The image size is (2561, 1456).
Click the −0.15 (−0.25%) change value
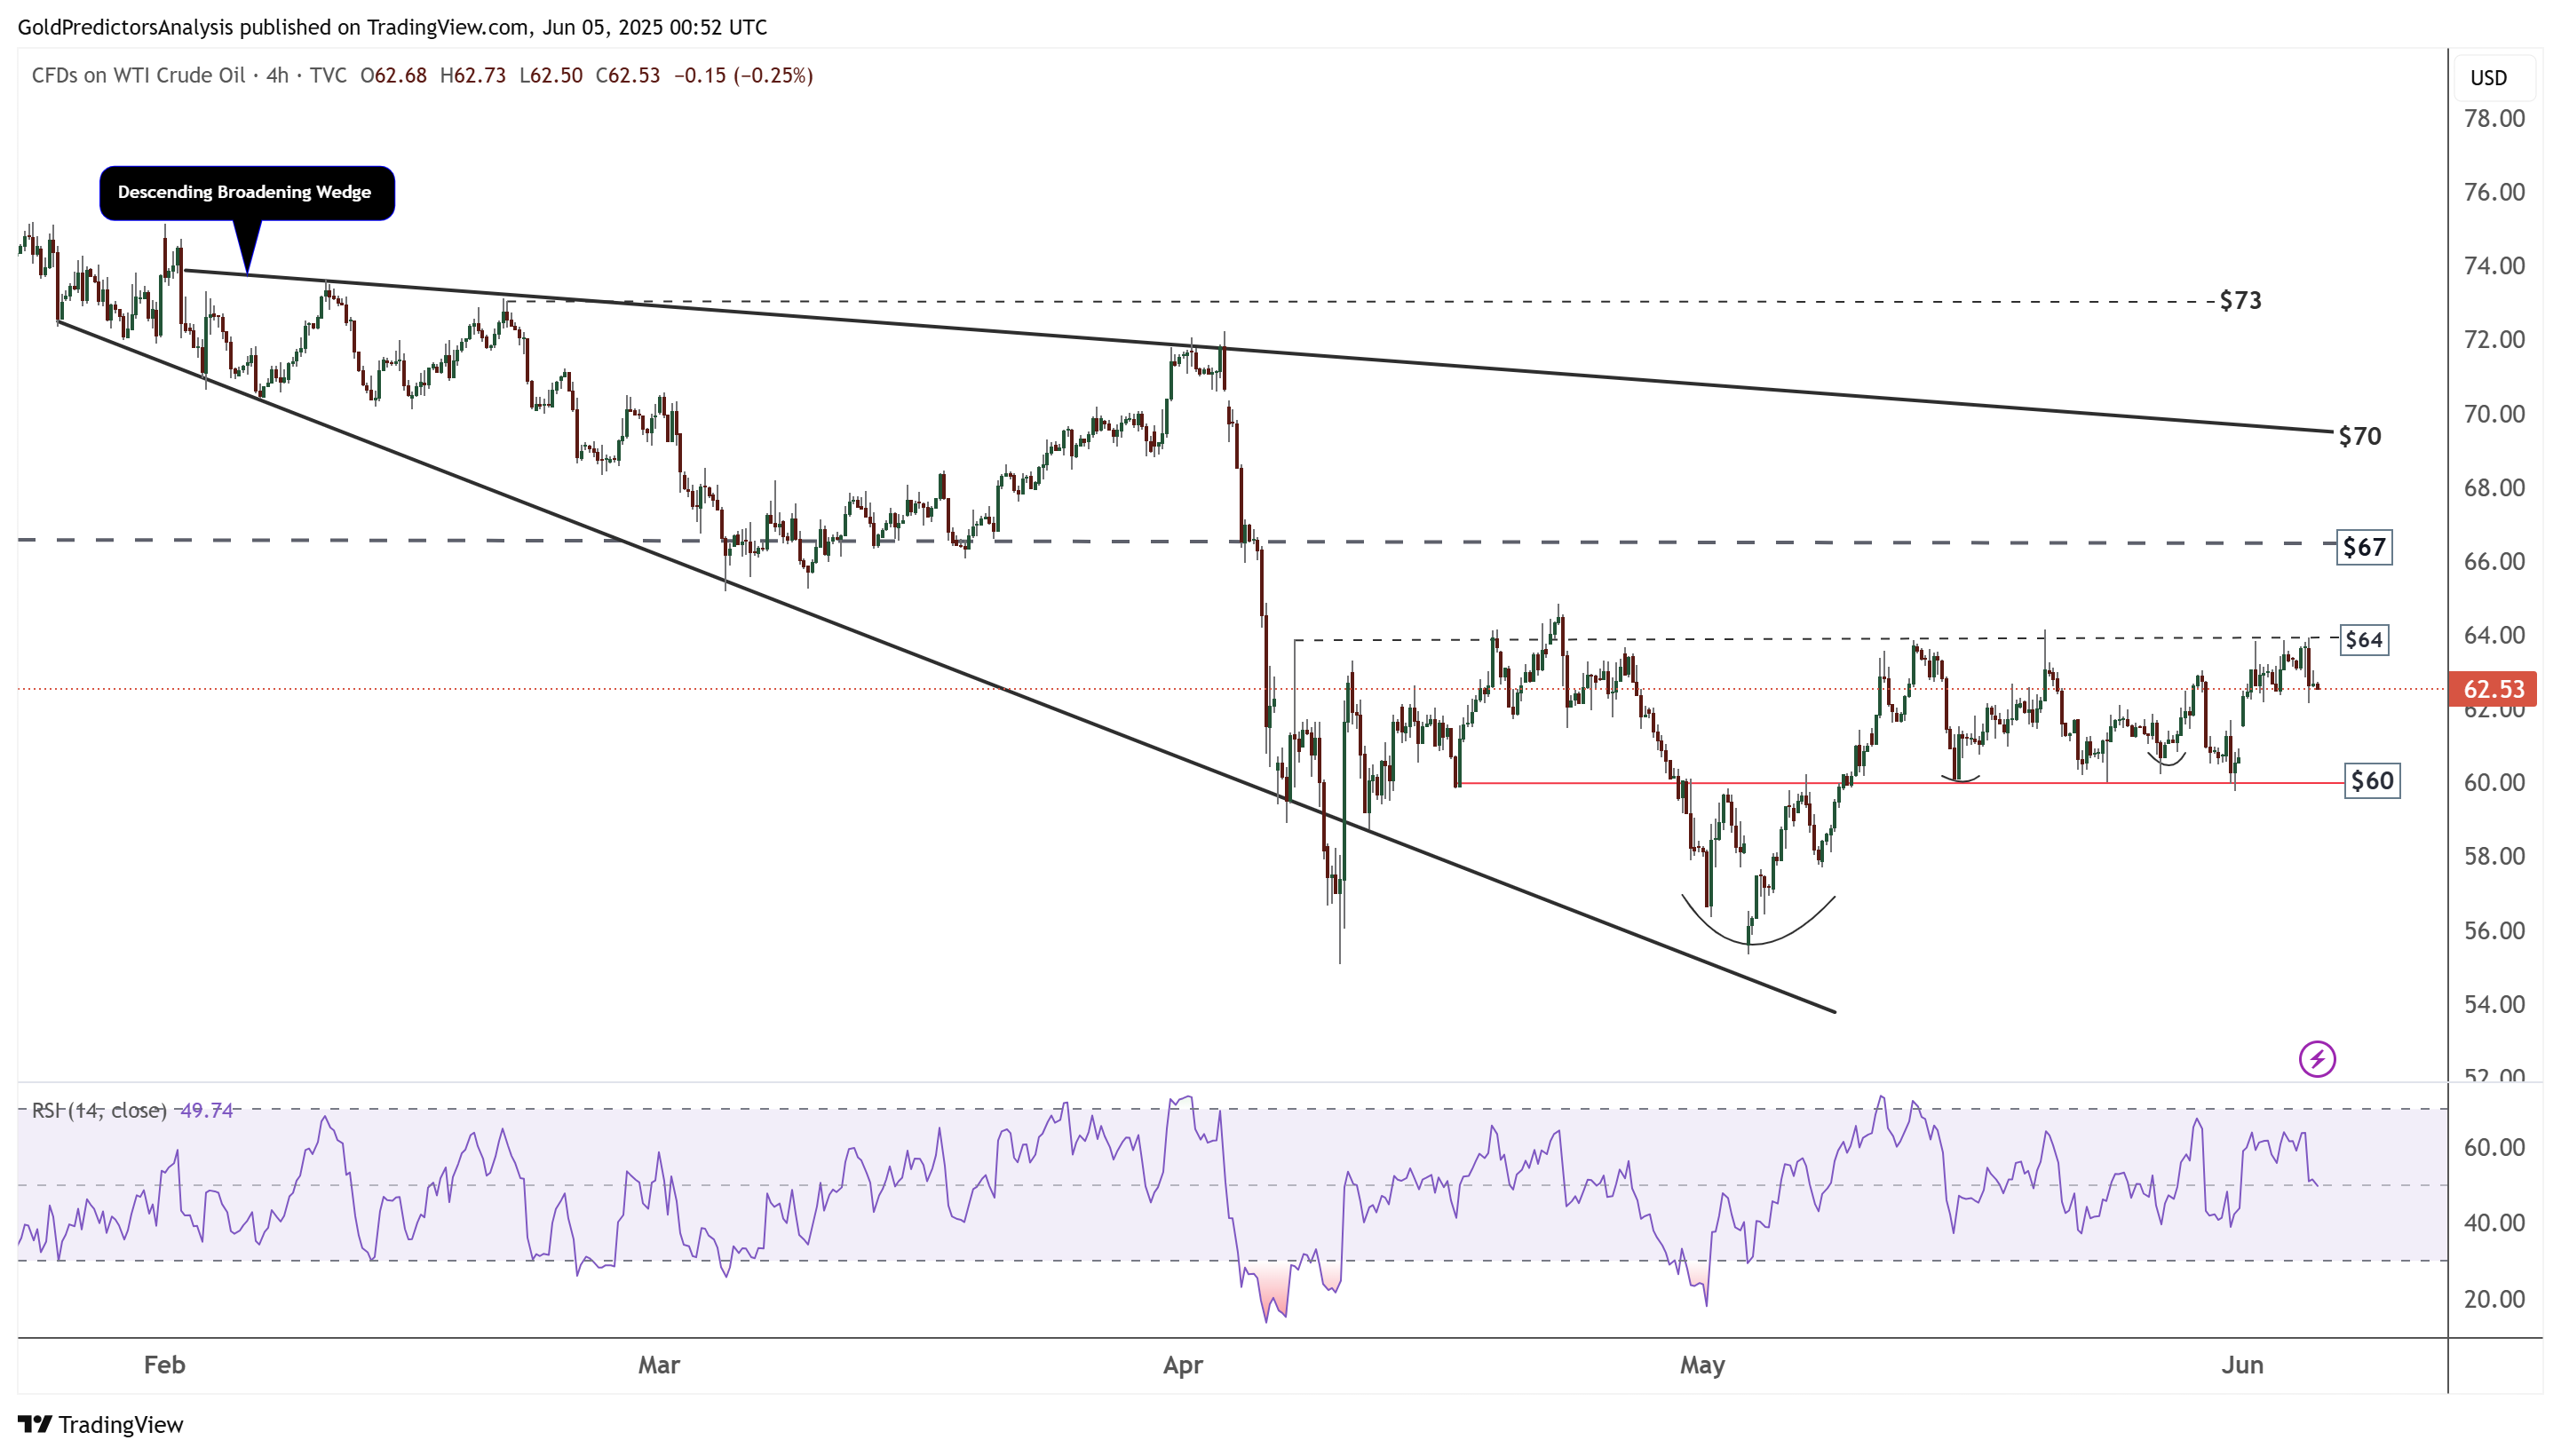(x=743, y=76)
